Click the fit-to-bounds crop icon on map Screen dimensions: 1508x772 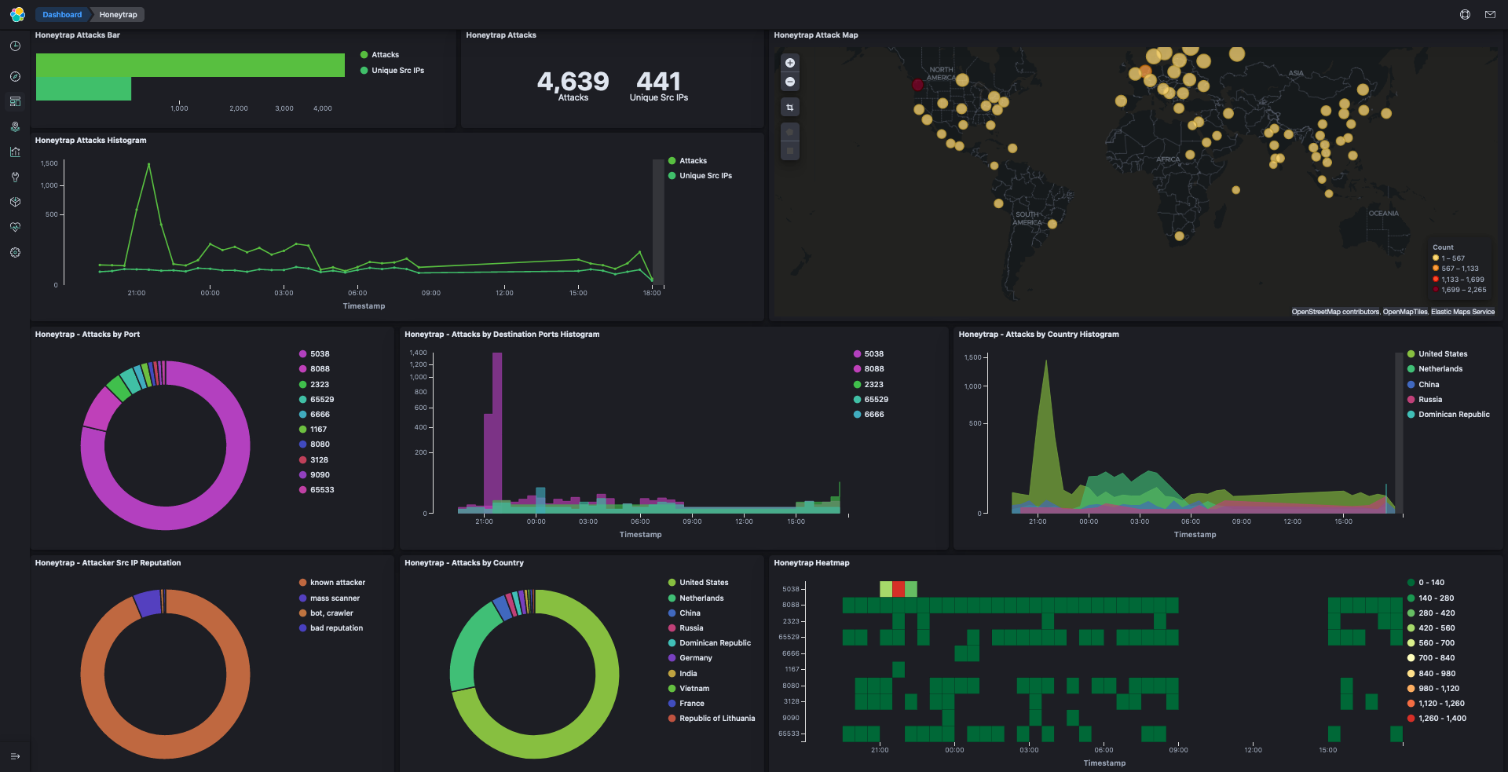pos(790,107)
